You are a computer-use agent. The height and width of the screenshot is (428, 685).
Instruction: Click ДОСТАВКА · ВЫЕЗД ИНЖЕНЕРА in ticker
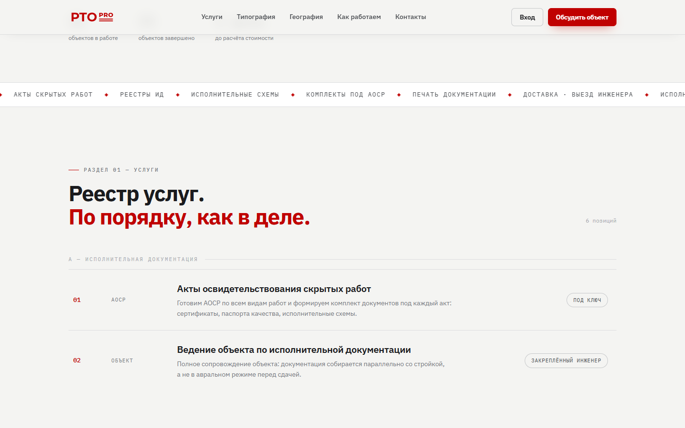578,95
